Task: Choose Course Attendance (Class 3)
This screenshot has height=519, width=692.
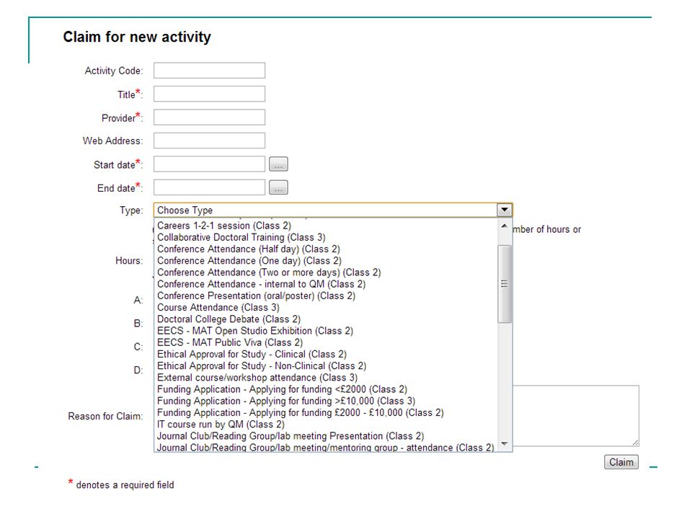Action: point(326,308)
